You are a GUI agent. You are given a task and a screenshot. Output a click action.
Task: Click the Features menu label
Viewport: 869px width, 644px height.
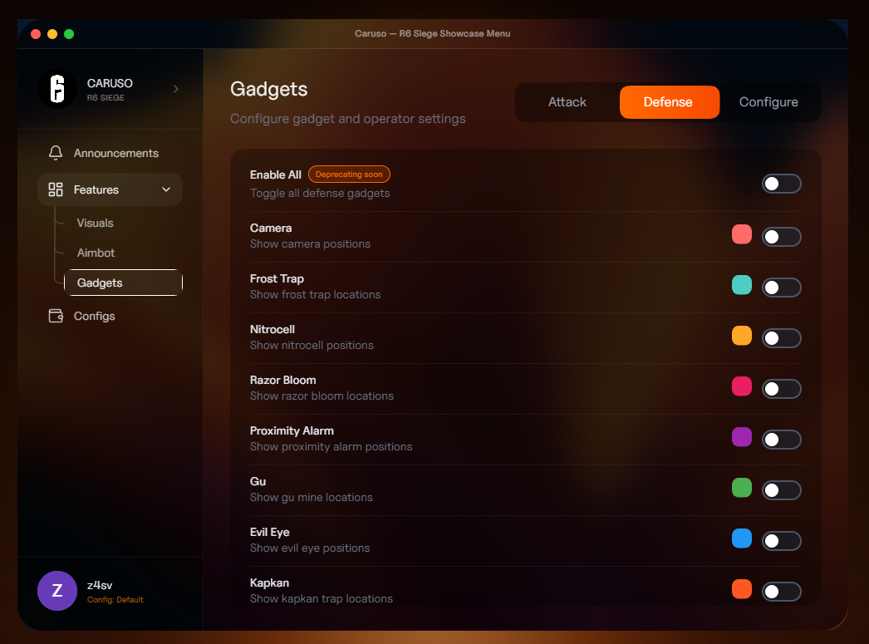click(96, 189)
